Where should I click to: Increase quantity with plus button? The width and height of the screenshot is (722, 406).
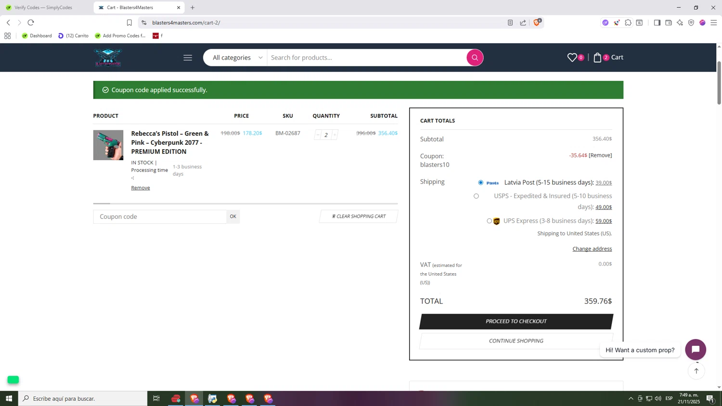(335, 135)
